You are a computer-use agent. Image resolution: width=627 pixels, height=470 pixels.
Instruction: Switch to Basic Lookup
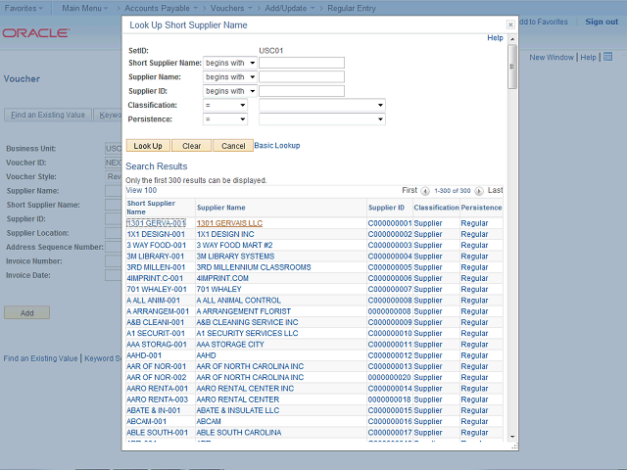[x=277, y=145]
